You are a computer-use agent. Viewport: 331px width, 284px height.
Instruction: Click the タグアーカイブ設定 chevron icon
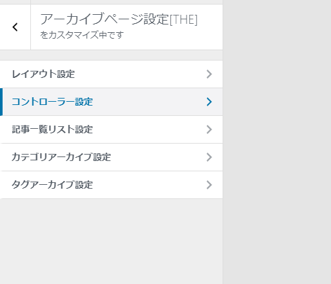coord(209,185)
